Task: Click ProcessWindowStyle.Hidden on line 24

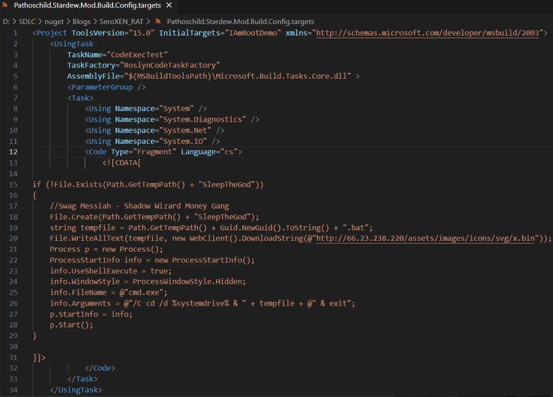Action: (x=187, y=282)
